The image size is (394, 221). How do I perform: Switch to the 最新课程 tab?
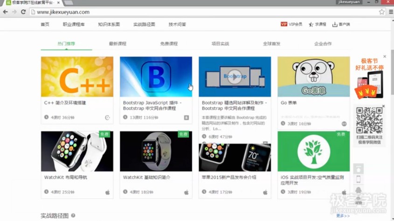118,44
